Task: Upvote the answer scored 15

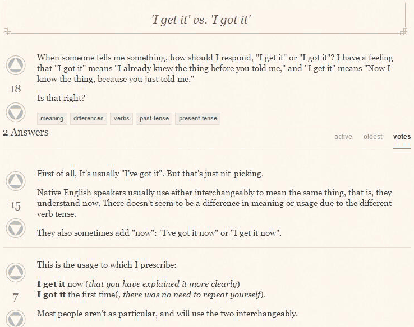Action: (x=16, y=181)
